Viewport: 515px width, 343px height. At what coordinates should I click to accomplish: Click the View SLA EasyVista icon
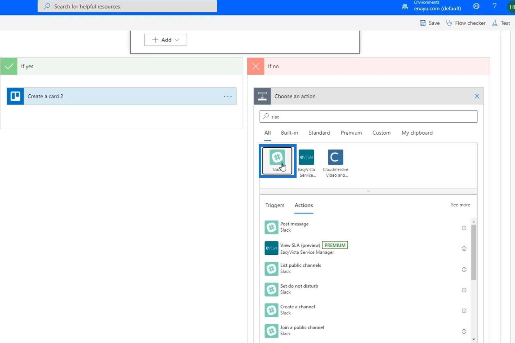[x=271, y=248]
